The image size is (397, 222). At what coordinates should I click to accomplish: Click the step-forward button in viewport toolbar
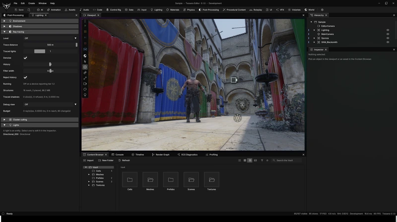(x=85, y=38)
